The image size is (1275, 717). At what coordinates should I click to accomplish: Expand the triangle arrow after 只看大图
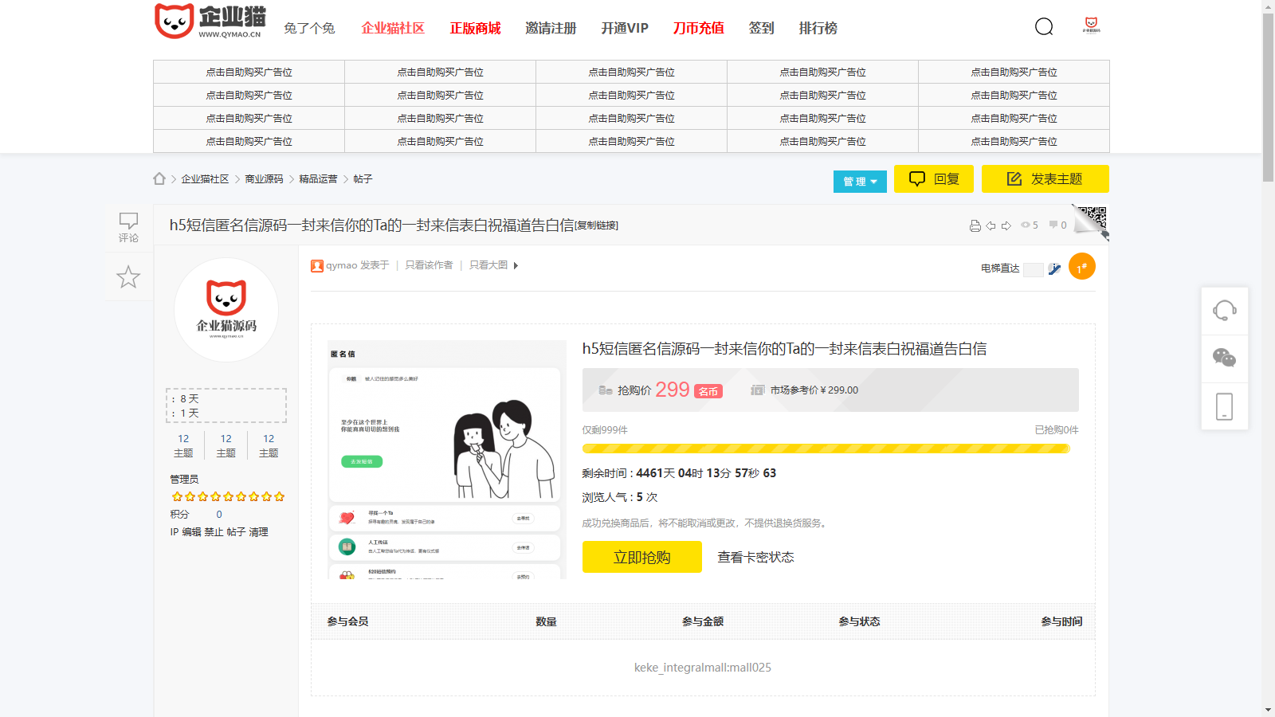pyautogui.click(x=516, y=265)
